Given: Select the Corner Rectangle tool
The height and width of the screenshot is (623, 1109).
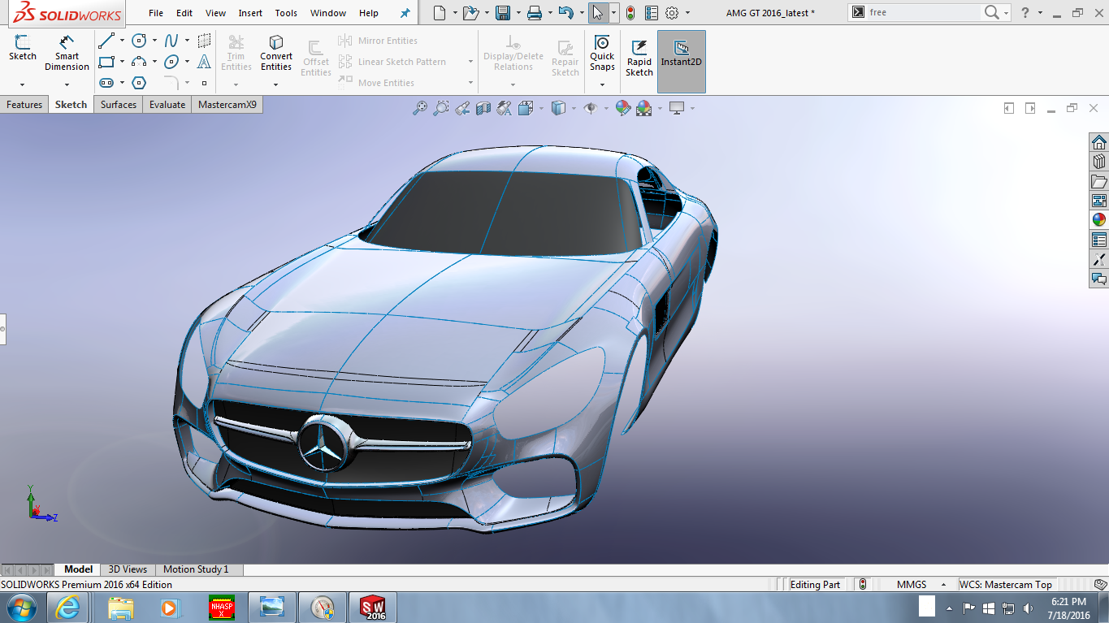Looking at the screenshot, I should click(106, 62).
